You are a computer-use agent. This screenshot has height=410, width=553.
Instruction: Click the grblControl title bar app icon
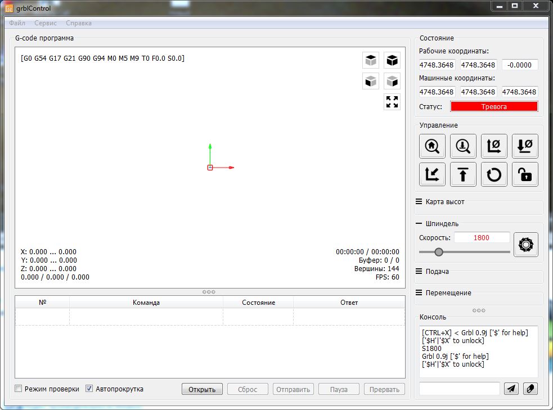point(9,8)
